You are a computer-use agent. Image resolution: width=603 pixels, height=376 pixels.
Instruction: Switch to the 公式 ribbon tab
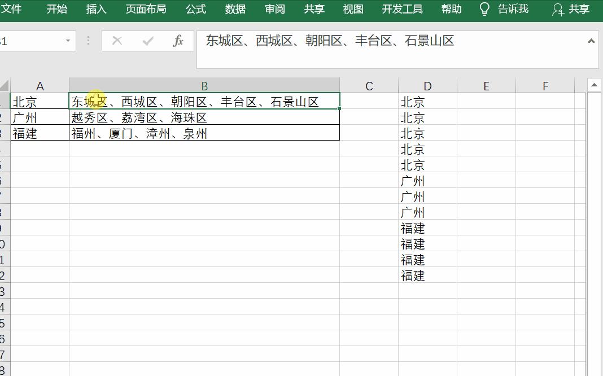click(x=195, y=9)
